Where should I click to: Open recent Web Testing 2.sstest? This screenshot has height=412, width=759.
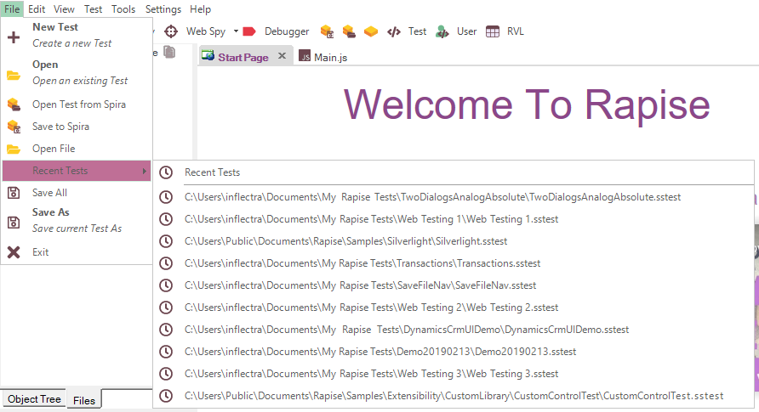click(454, 308)
